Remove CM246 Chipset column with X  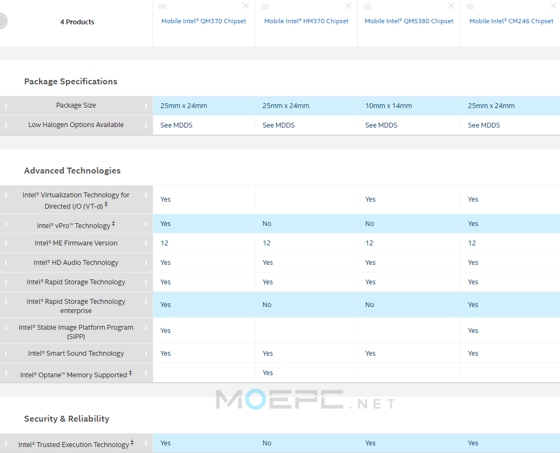click(553, 6)
